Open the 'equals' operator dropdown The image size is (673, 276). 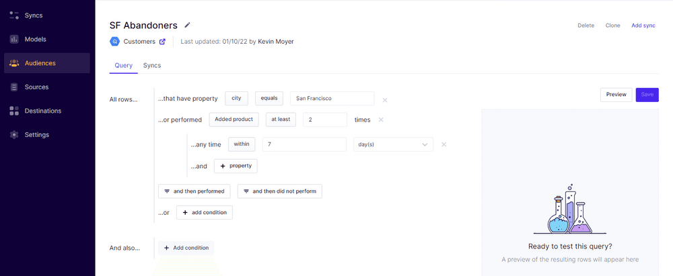(269, 98)
